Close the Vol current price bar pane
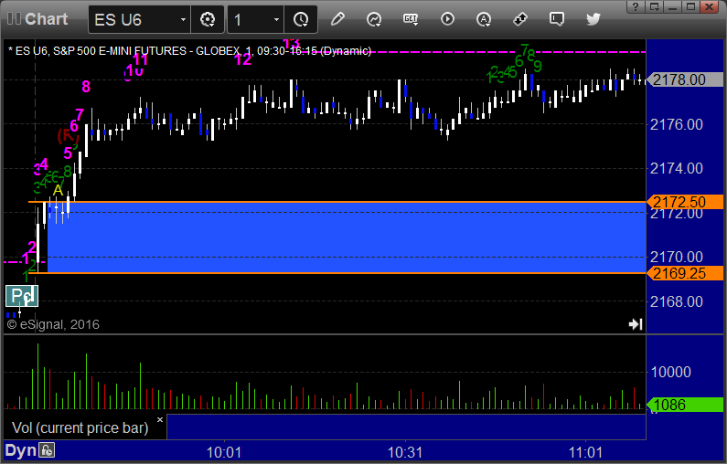 160,419
